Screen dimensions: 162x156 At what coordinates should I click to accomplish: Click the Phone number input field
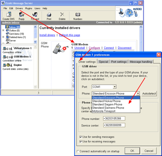coord(114,119)
